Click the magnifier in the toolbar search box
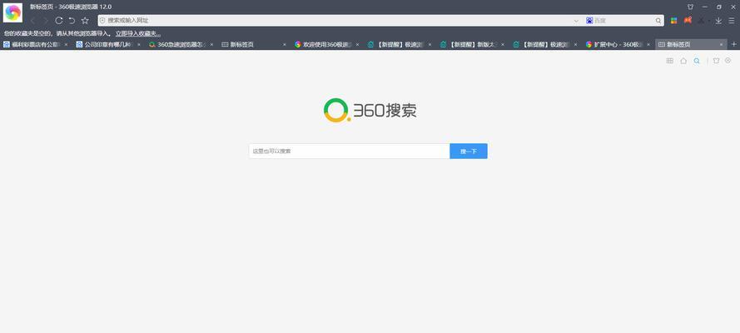This screenshot has width=740, height=333. click(x=658, y=21)
